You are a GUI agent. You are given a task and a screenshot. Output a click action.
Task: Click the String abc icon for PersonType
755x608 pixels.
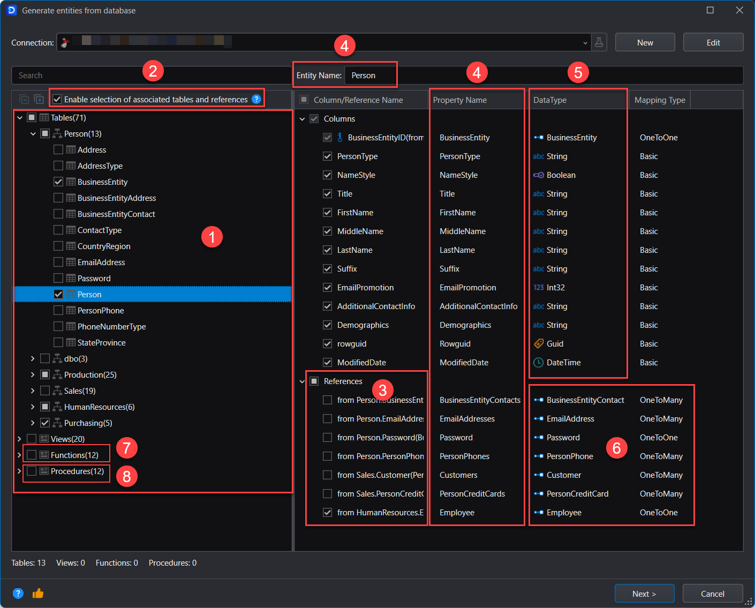539,156
